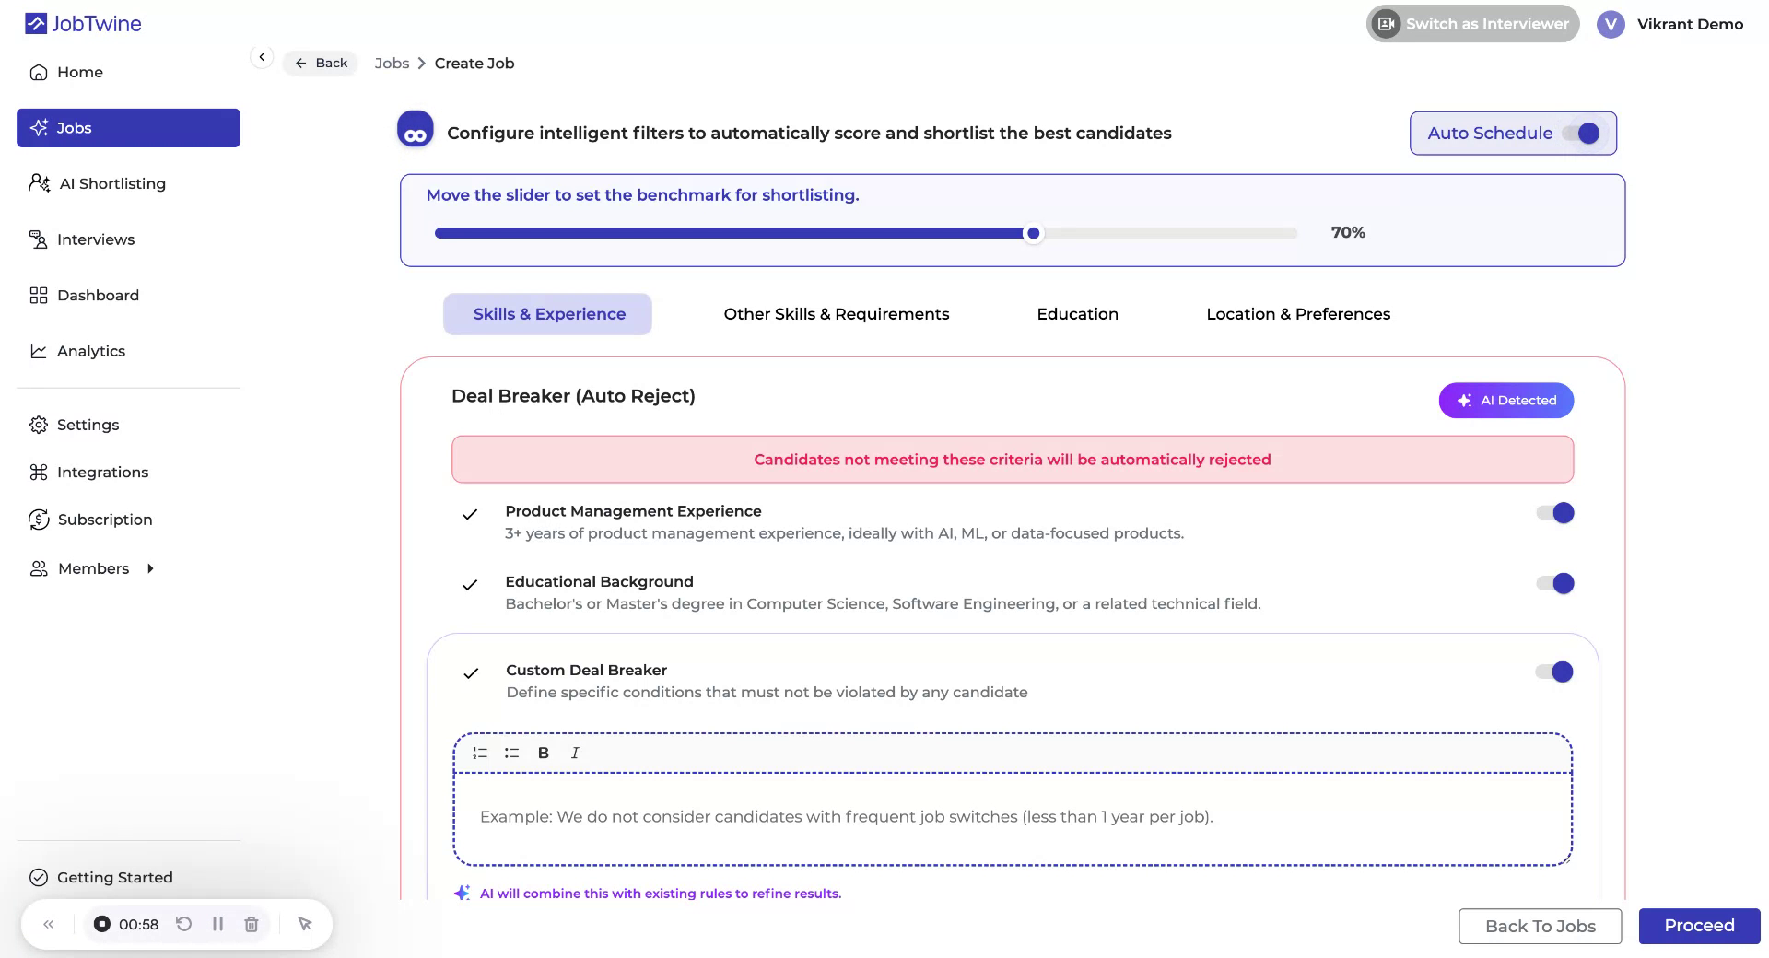Collapse the panel using the chevron near Back

click(x=262, y=56)
